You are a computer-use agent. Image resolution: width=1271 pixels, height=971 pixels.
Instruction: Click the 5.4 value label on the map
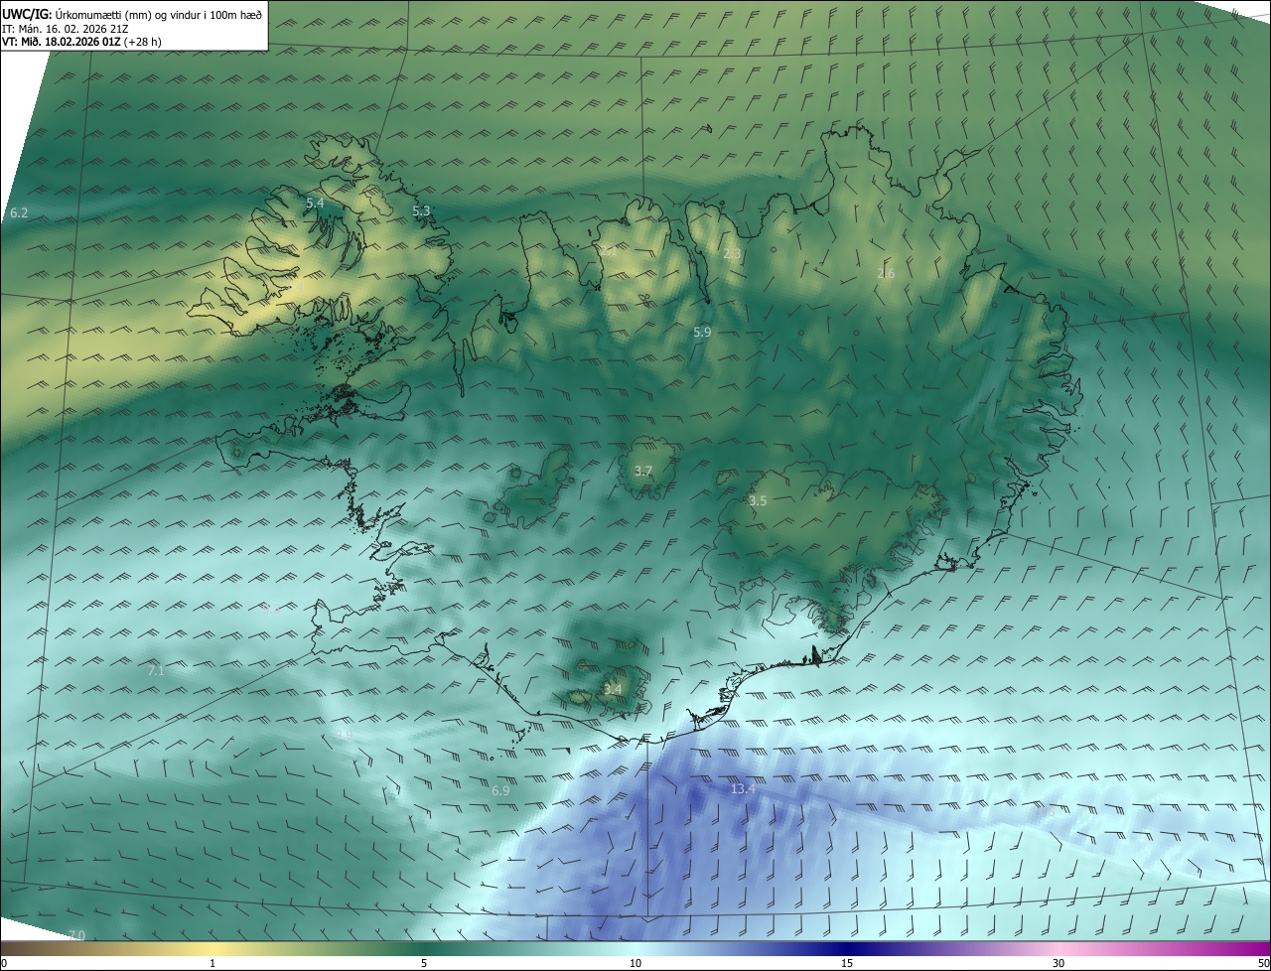(315, 204)
